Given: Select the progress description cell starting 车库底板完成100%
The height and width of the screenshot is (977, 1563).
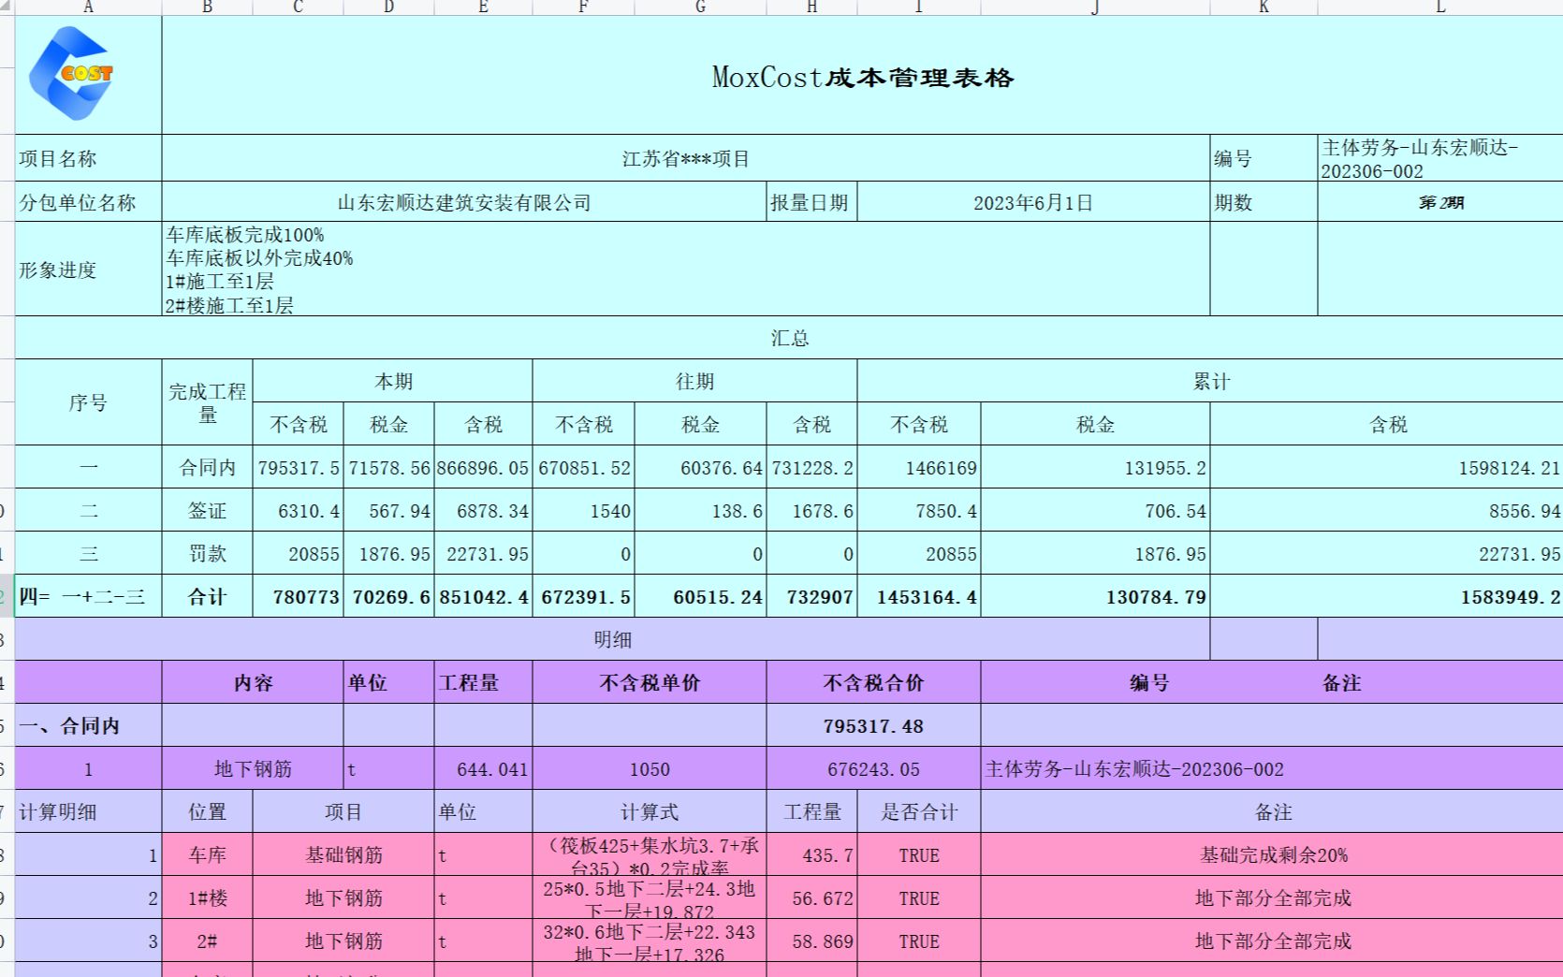Looking at the screenshot, I should (x=686, y=270).
